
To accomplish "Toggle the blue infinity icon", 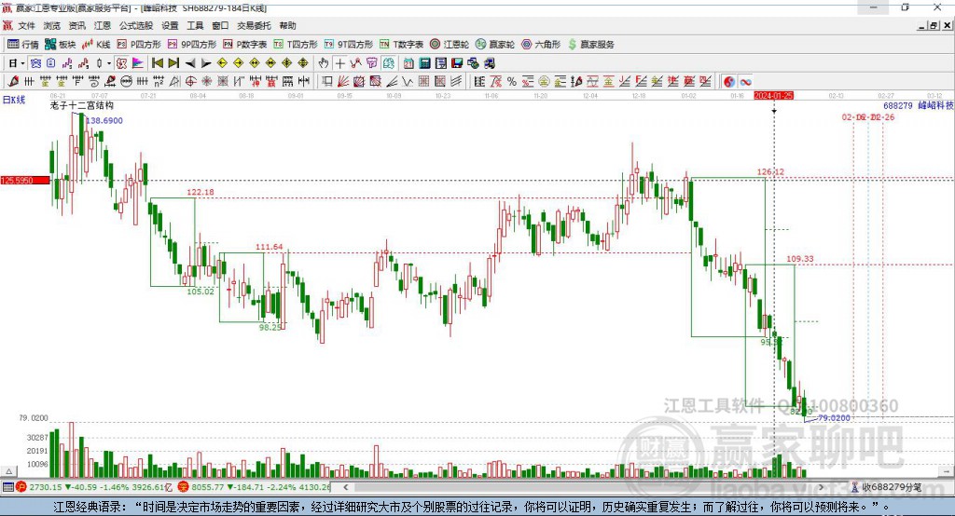I will pos(745,82).
